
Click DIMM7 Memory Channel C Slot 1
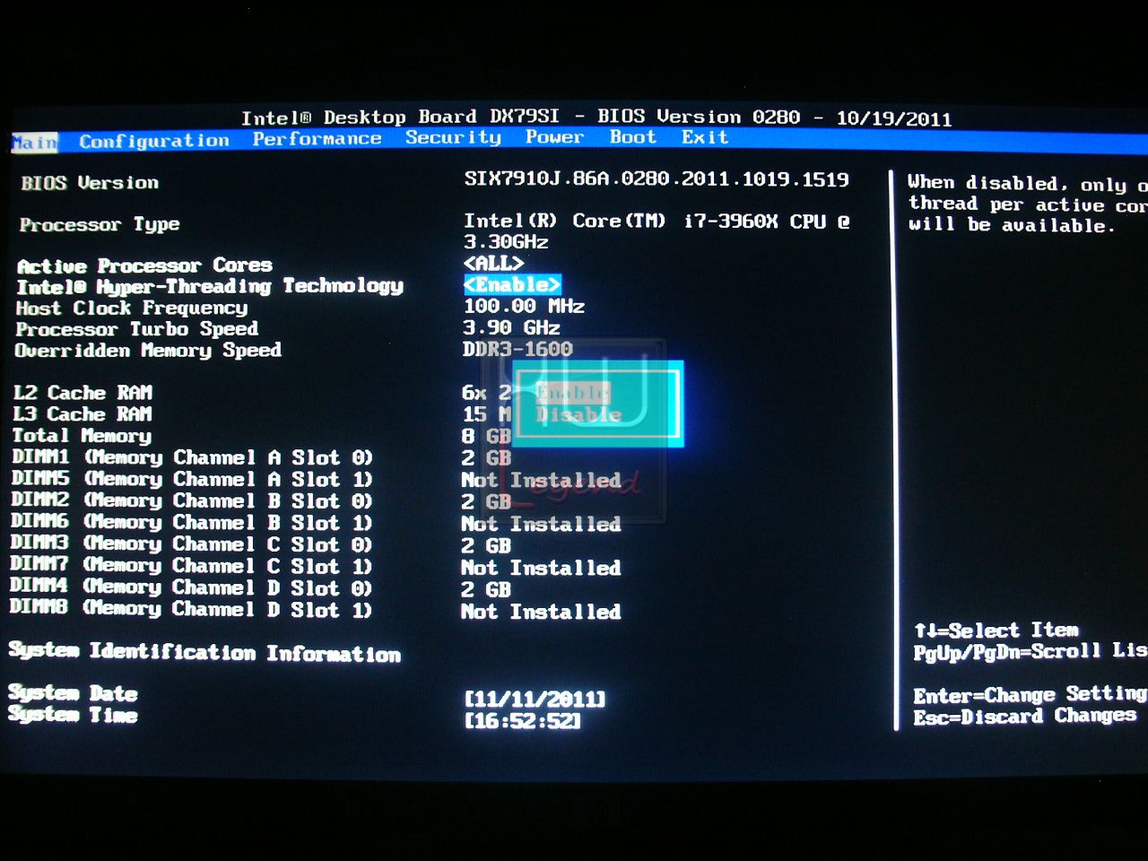pyautogui.click(x=191, y=566)
